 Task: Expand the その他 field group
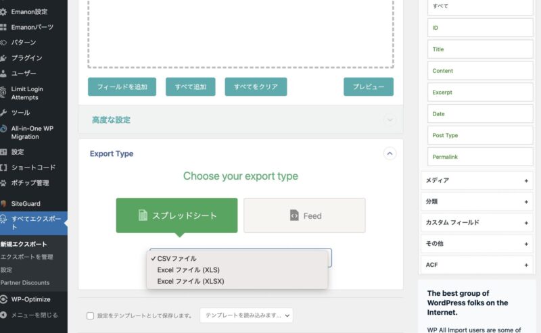(477, 244)
